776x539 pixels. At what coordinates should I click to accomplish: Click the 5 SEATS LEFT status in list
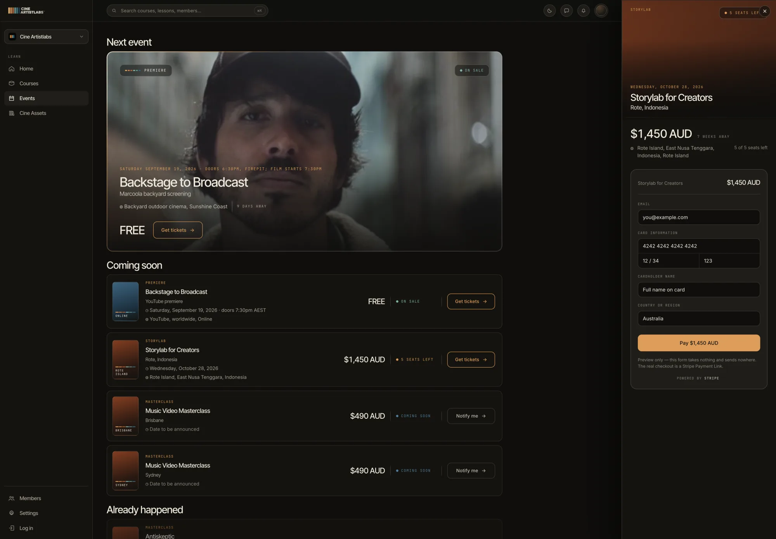point(414,360)
